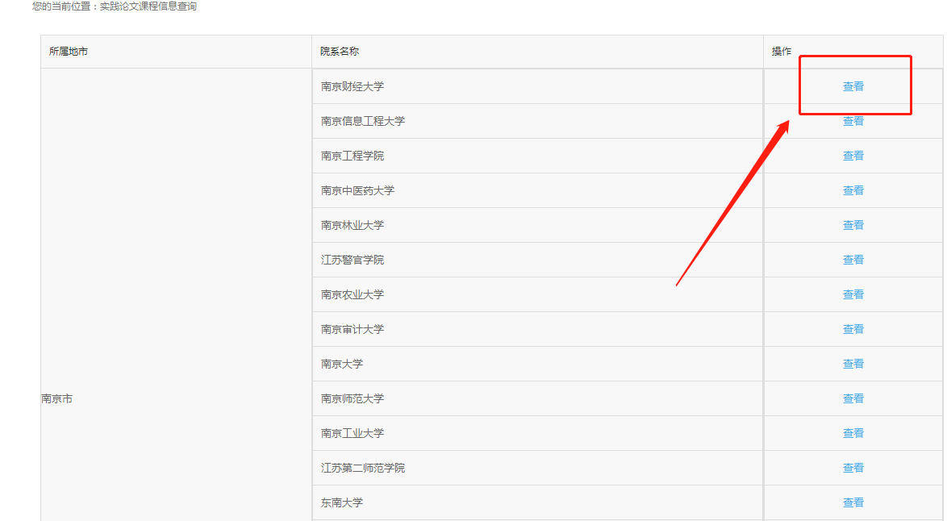Select 查看 in the 南京大学 row
Image resolution: width=947 pixels, height=521 pixels.
[853, 364]
